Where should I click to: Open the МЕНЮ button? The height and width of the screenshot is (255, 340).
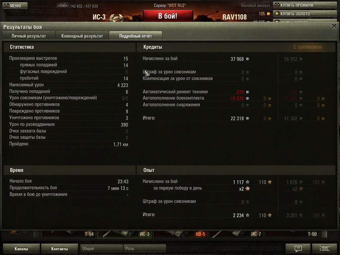point(15,6)
